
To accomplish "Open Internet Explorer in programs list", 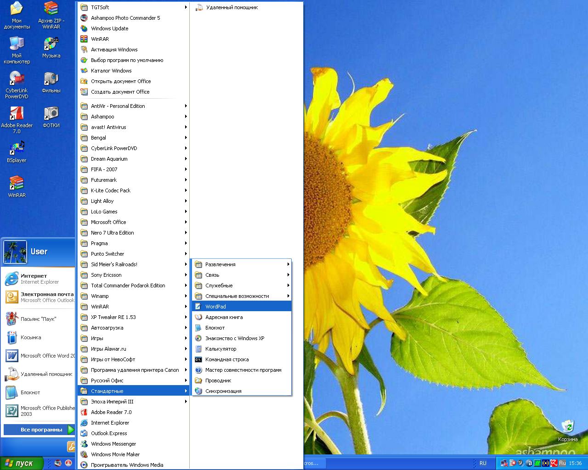I will 134,423.
